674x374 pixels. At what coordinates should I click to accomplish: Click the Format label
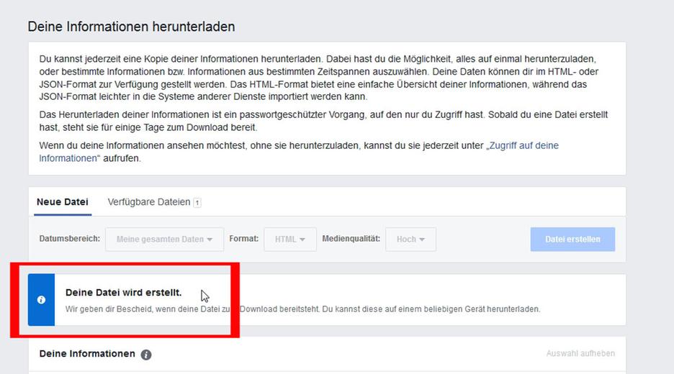[243, 238]
